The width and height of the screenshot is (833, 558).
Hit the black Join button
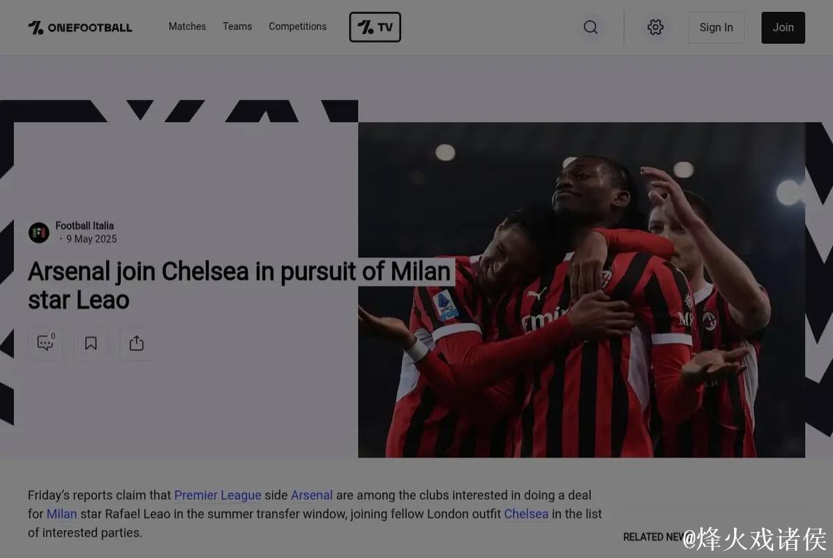tap(783, 28)
